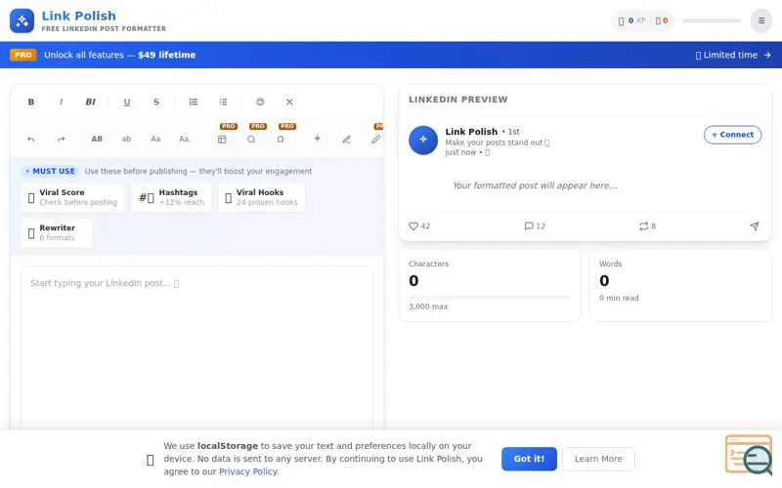Undo the last edit
The width and height of the screenshot is (782, 488).
point(31,139)
